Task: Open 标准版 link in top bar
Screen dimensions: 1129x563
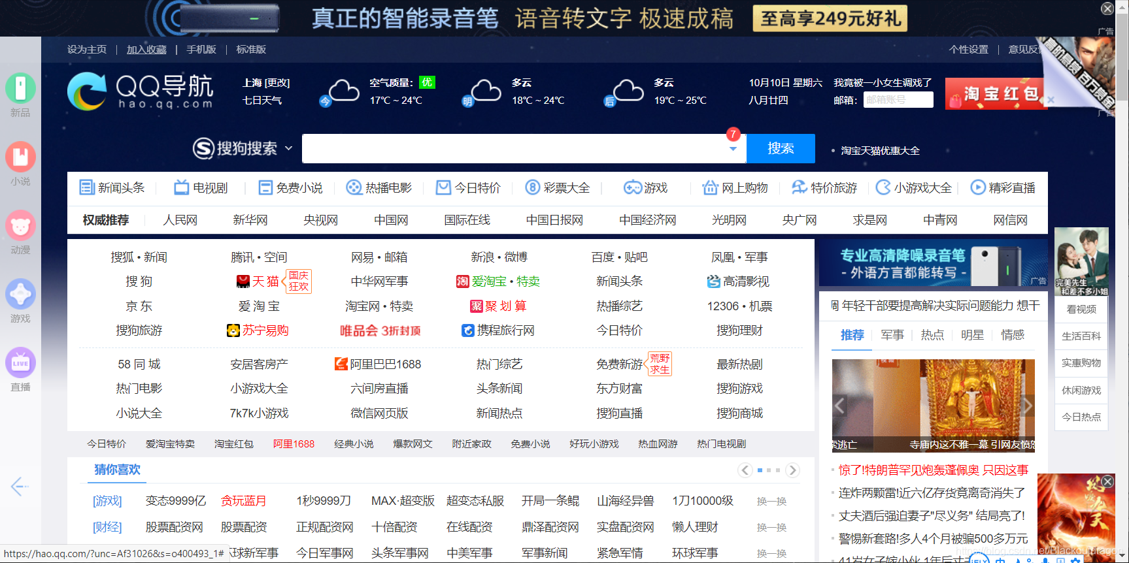Action: (251, 50)
